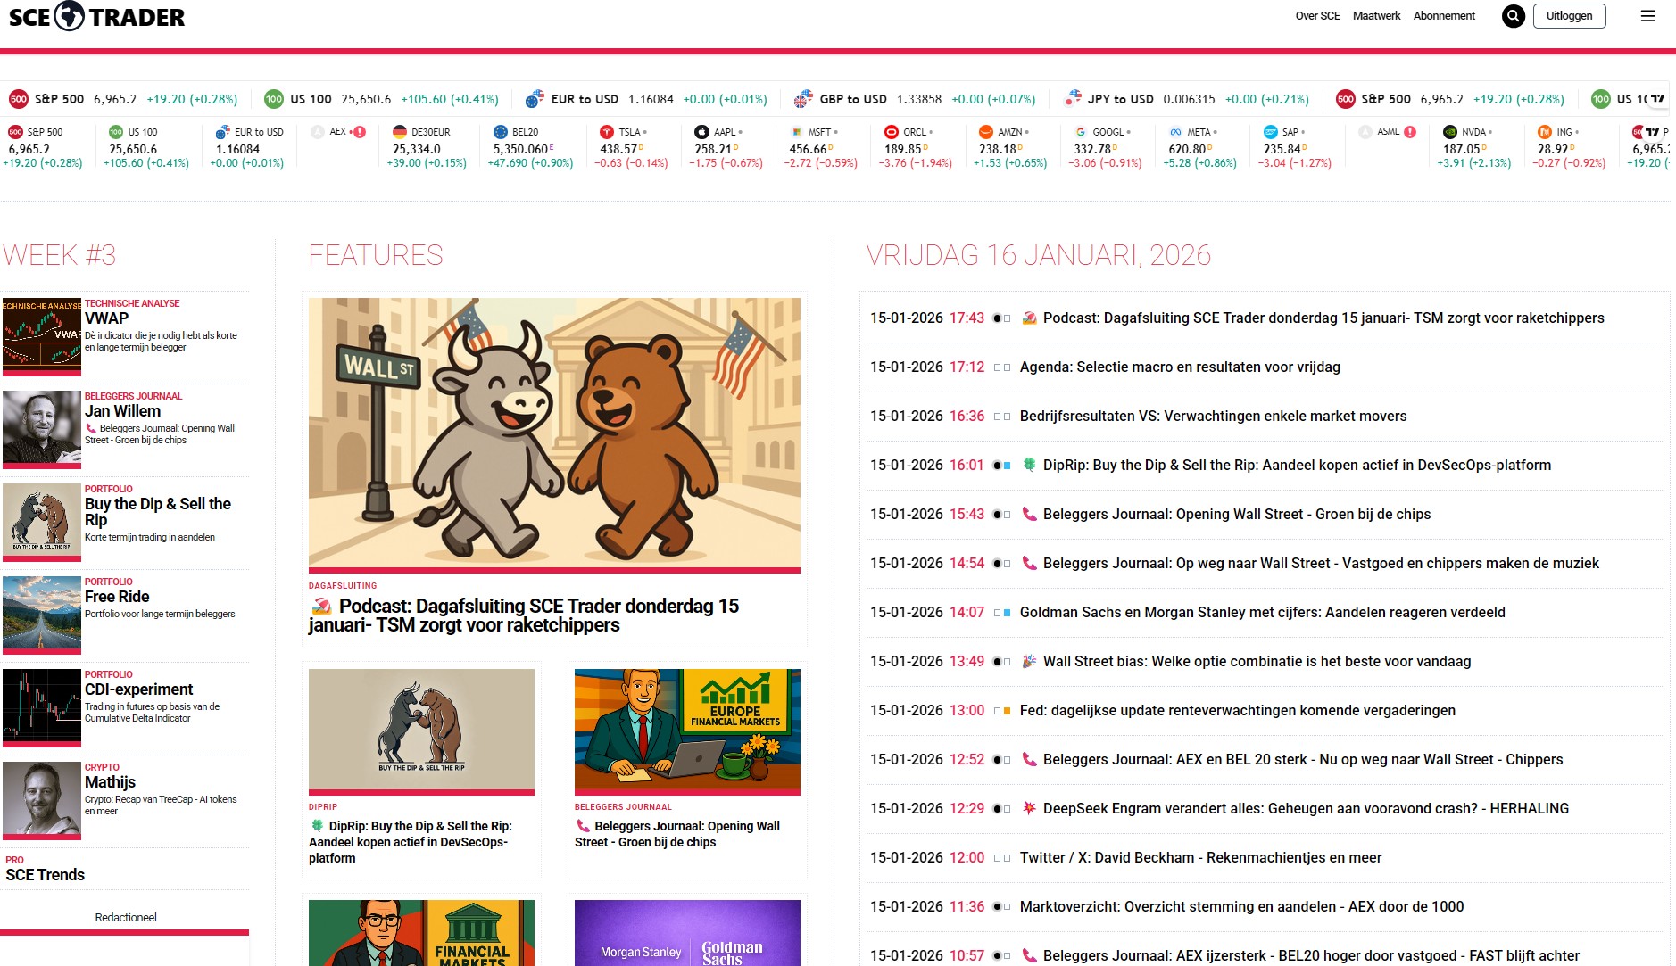Click the META logo in ticker row

point(1175,132)
